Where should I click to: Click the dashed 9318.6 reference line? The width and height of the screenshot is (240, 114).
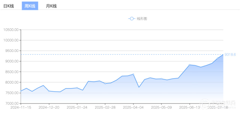coord(122,55)
